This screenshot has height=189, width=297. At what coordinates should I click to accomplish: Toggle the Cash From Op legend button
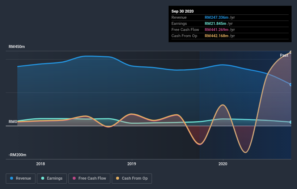[132, 179]
